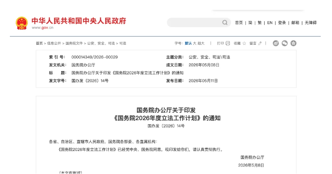The height and width of the screenshot is (174, 332).
Task: Select 超大 font size
Action: 201,43
